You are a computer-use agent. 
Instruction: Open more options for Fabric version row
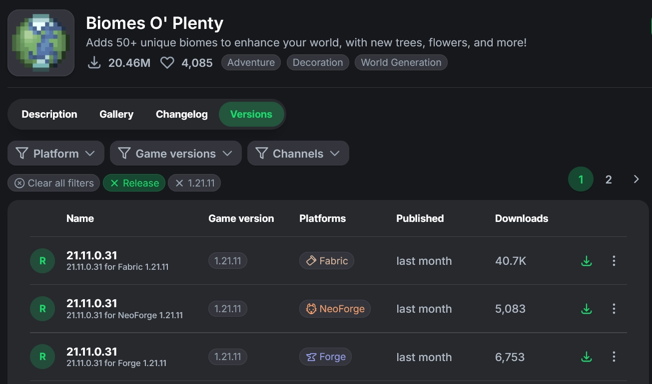pos(614,261)
